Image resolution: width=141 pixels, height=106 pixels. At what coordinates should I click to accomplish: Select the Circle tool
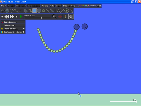(39, 11)
